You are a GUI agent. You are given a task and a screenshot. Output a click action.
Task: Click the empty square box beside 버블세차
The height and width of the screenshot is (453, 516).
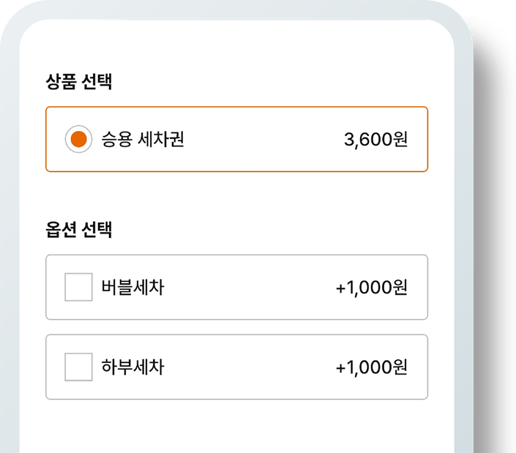78,287
